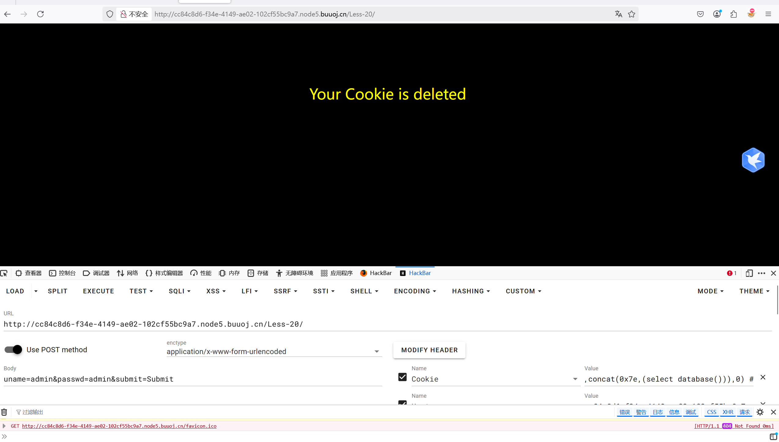Uncheck the Cookie header checkbox

pyautogui.click(x=402, y=377)
